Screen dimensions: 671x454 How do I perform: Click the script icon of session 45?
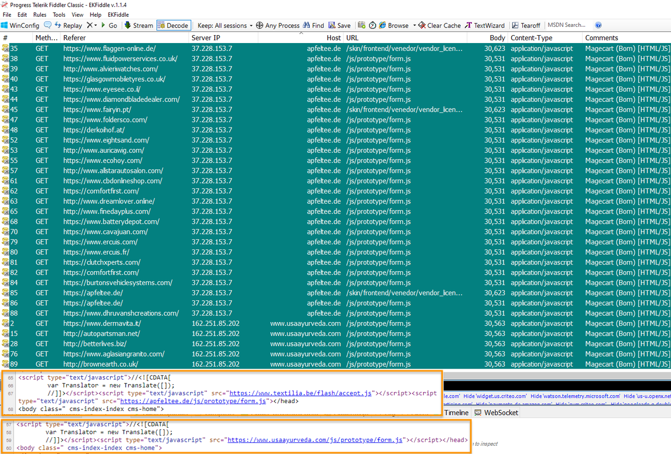[6, 110]
